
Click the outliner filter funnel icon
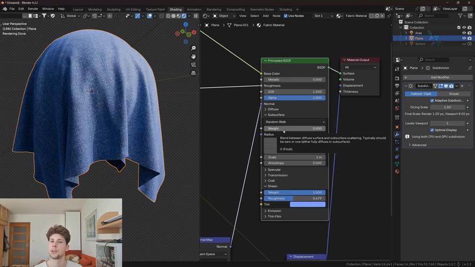point(460,15)
